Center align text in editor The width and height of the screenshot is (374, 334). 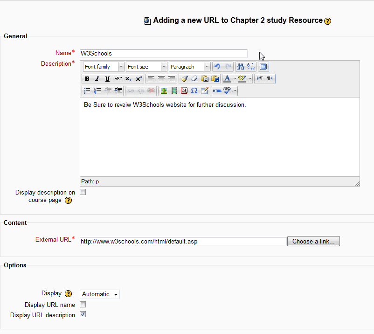tap(161, 79)
